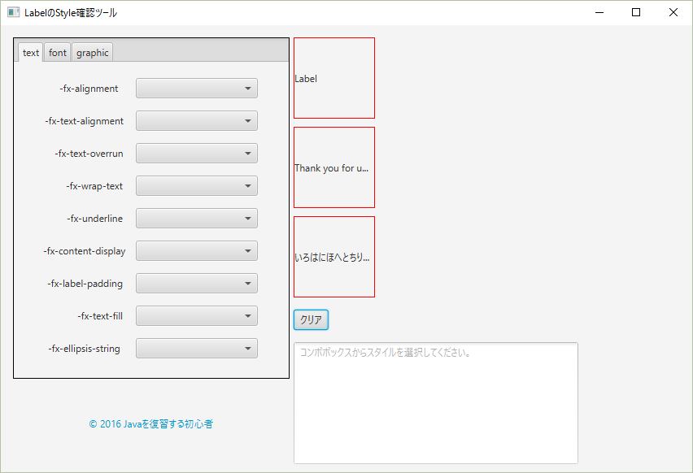The image size is (693, 473).
Task: Click the application icon in the title bar
Action: 14,12
